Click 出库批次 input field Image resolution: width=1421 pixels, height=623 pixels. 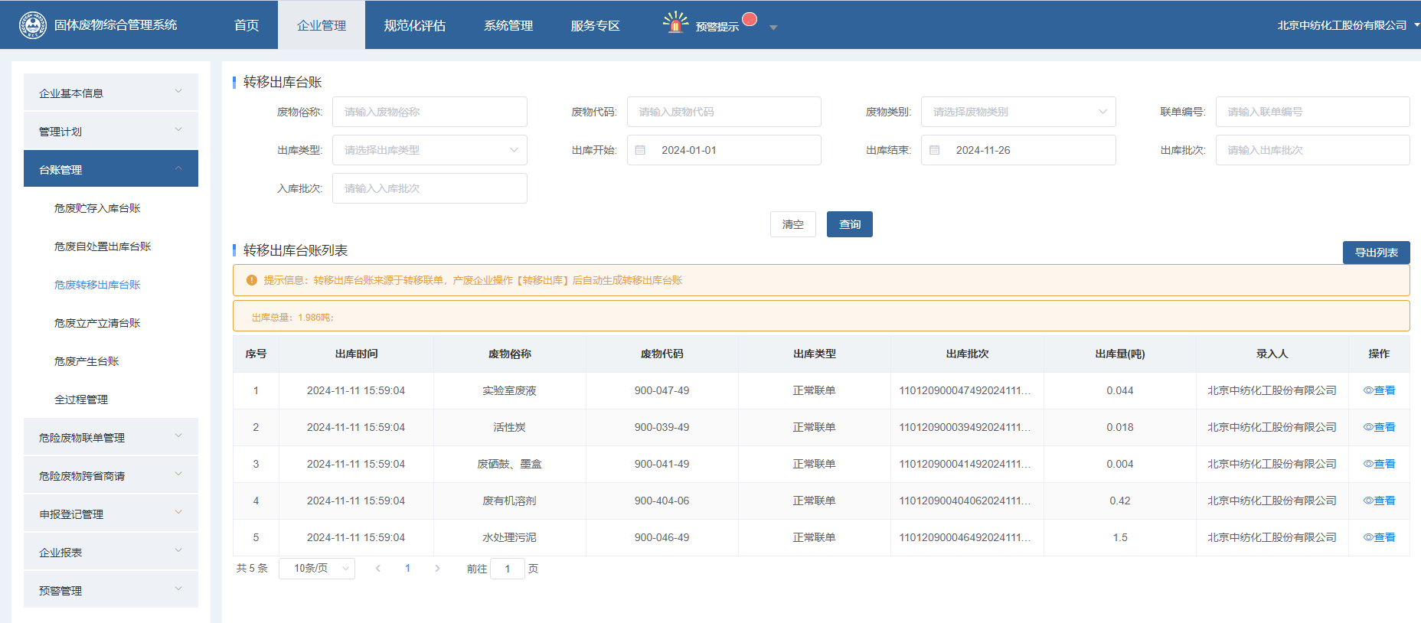pos(1312,150)
